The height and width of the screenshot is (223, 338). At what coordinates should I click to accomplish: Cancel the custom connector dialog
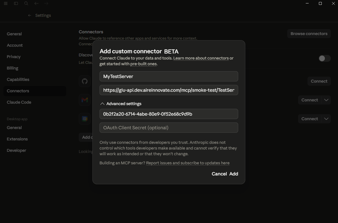point(219,174)
